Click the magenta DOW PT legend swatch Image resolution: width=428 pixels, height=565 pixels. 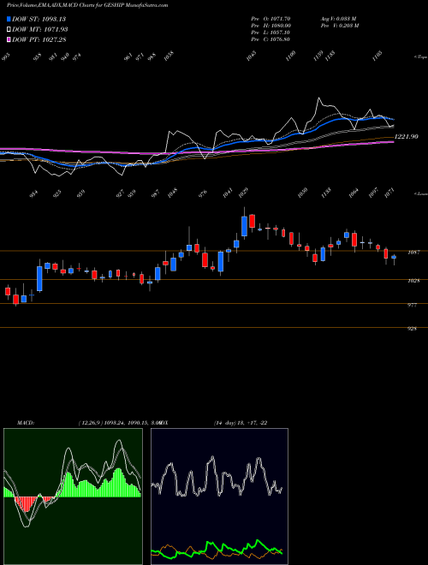(9, 39)
